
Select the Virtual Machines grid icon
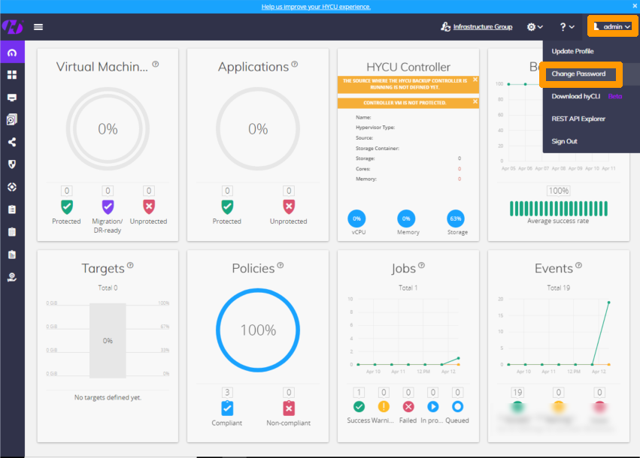(x=11, y=75)
